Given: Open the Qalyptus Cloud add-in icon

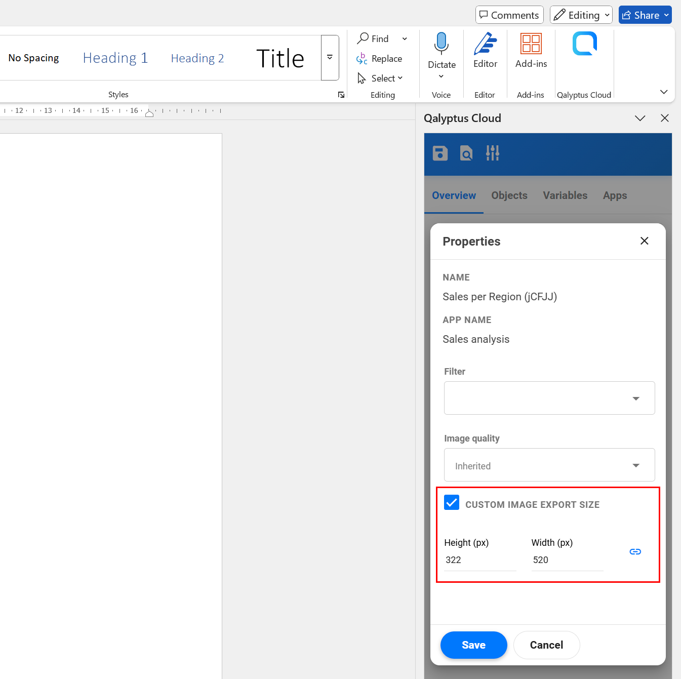Looking at the screenshot, I should (x=584, y=44).
